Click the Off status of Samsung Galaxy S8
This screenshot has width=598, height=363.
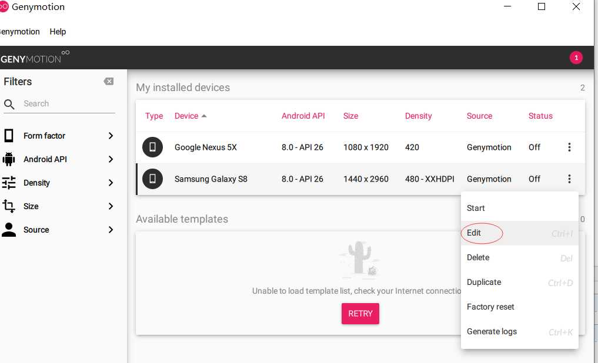tap(534, 179)
